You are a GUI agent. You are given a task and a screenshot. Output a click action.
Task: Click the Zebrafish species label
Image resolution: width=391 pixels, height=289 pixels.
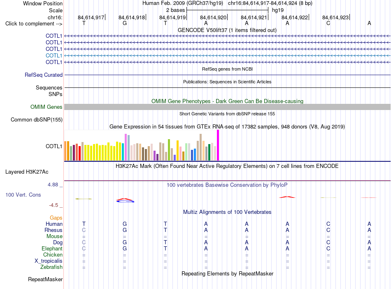51,267
